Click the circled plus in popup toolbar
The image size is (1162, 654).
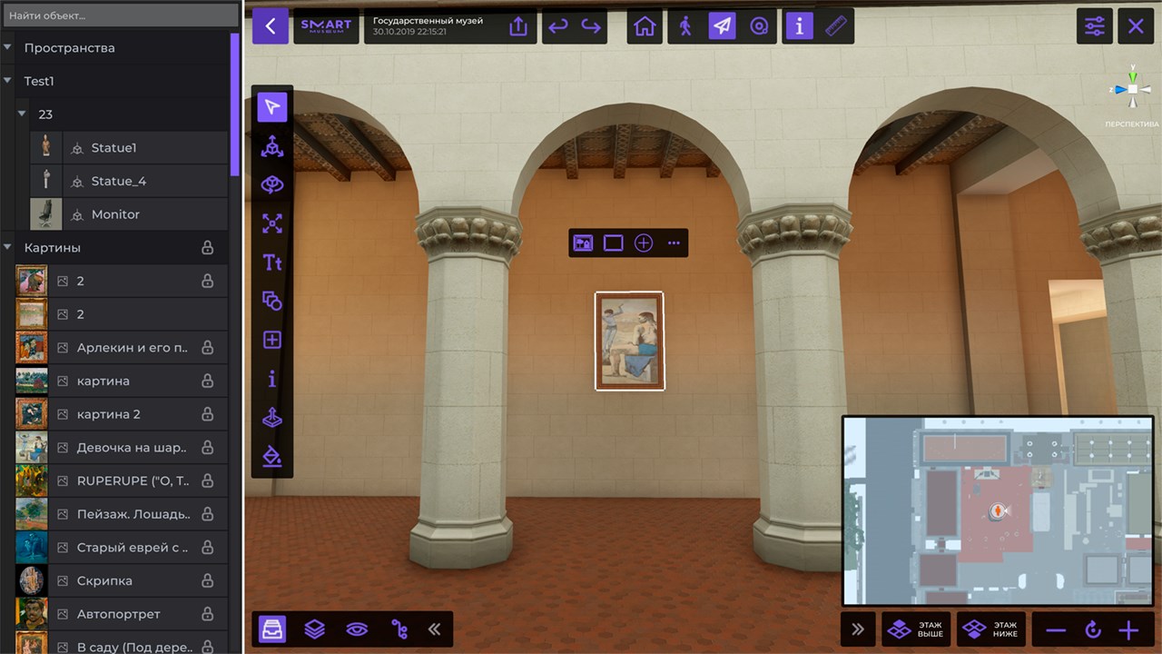click(x=644, y=243)
